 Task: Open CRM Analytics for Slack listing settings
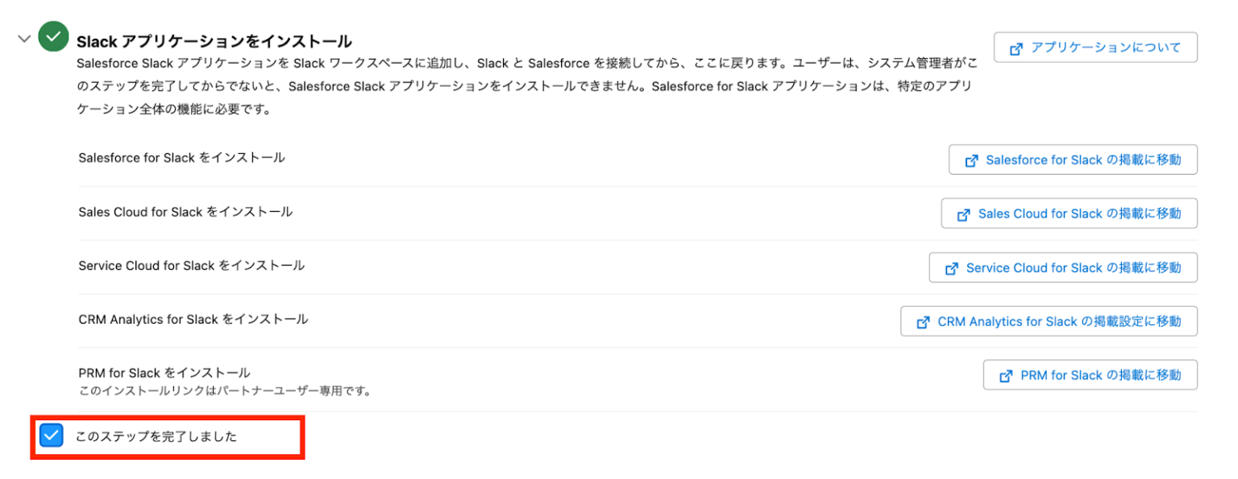click(1048, 321)
